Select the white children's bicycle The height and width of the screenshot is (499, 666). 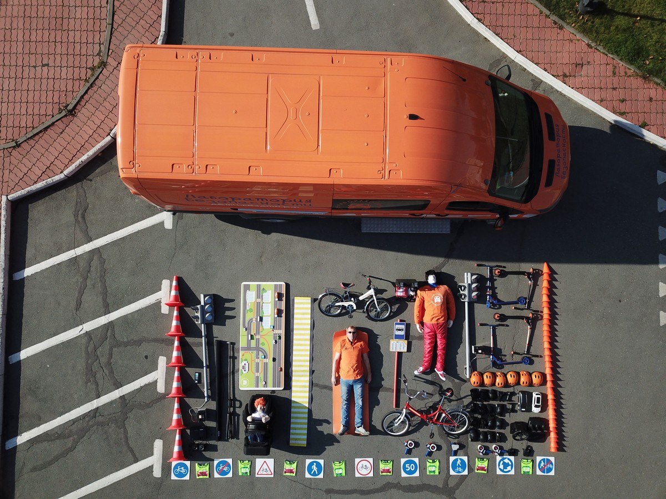(x=355, y=301)
